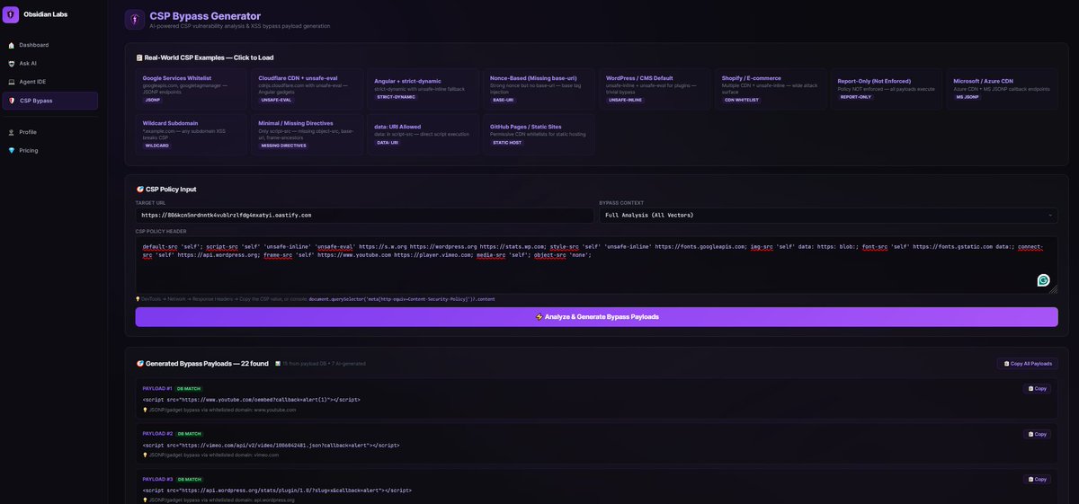
Task: Load the Shopify / E-commerce example
Action: click(x=771, y=89)
